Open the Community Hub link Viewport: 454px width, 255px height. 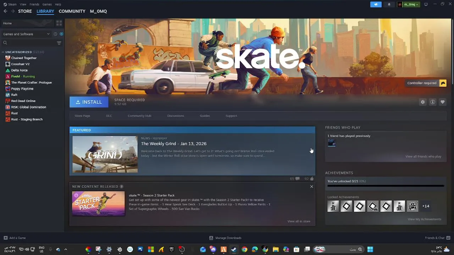pyautogui.click(x=139, y=116)
